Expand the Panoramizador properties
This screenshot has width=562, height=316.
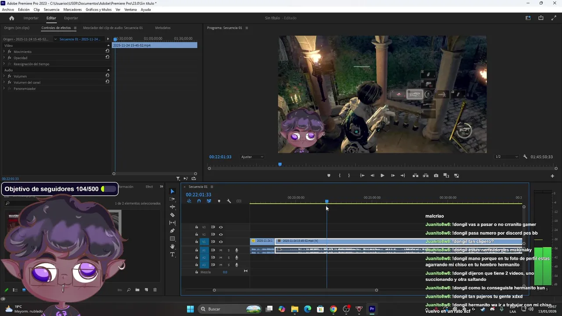click(4, 88)
